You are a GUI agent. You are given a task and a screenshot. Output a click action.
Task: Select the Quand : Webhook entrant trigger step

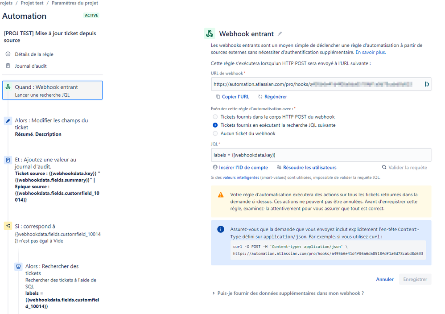(52, 90)
